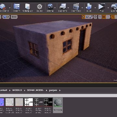The image size is (117, 117).
Task: Go to the Content breadcrumb folder
Action: click(4, 90)
